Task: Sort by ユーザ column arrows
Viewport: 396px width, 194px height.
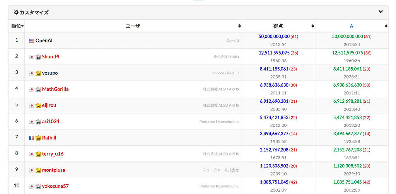Action: 239,26
